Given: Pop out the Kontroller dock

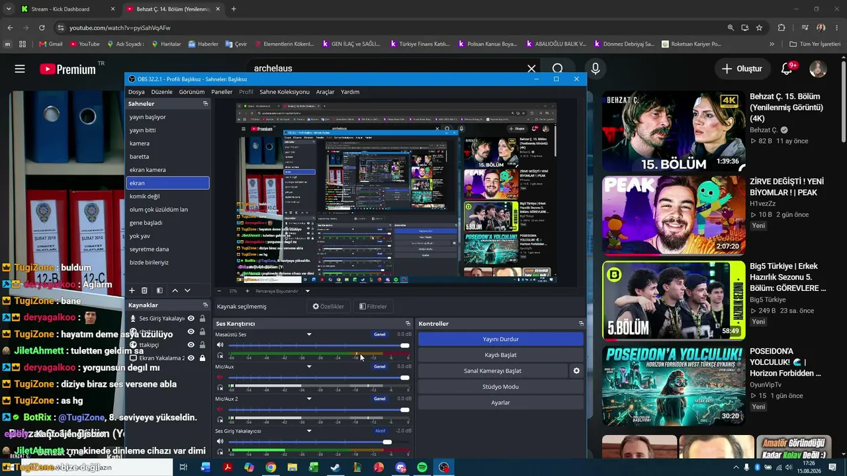Looking at the screenshot, I should click(581, 324).
